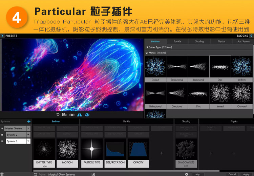
Task: Expand the PRESETS panel chevron
Action: pos(2,36)
